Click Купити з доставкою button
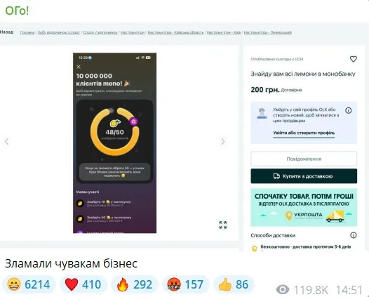The width and height of the screenshot is (369, 297). [304, 176]
